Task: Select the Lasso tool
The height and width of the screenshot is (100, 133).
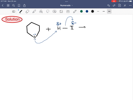Action: 48,11
